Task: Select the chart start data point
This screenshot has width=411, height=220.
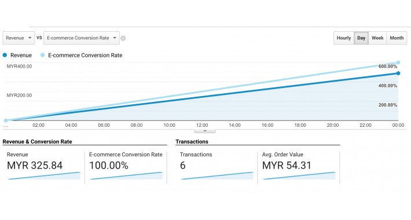Action: pyautogui.click(x=6, y=120)
